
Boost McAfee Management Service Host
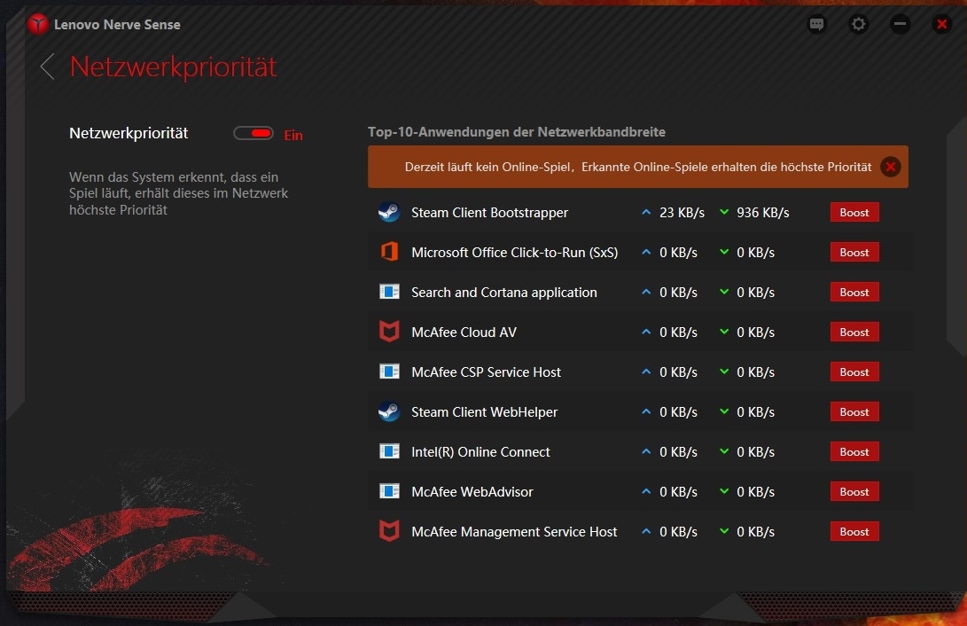pos(854,532)
